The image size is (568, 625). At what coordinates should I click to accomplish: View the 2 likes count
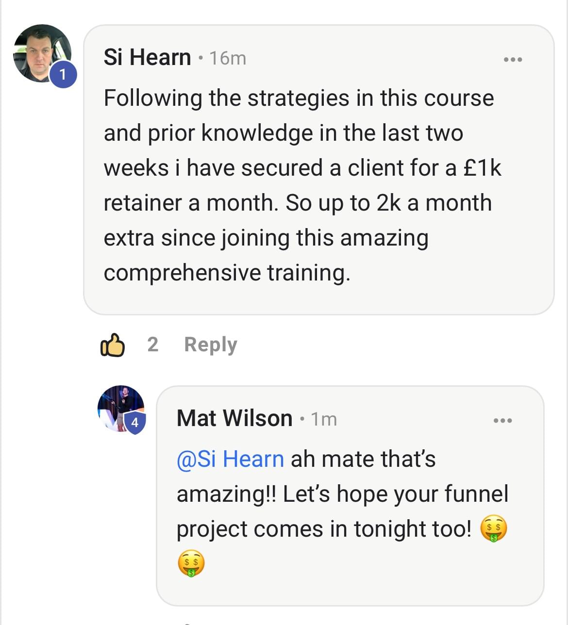[152, 345]
